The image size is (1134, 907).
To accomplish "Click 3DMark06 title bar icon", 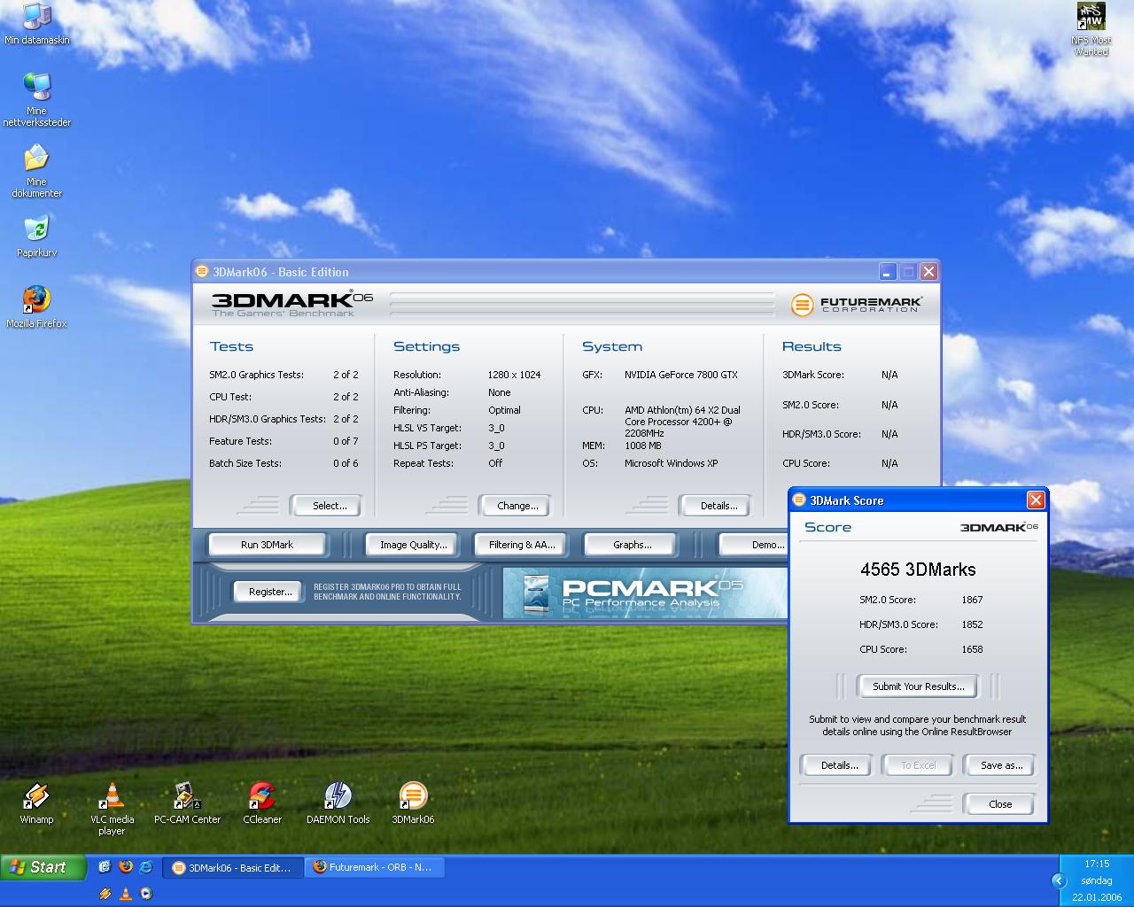I will pos(202,272).
